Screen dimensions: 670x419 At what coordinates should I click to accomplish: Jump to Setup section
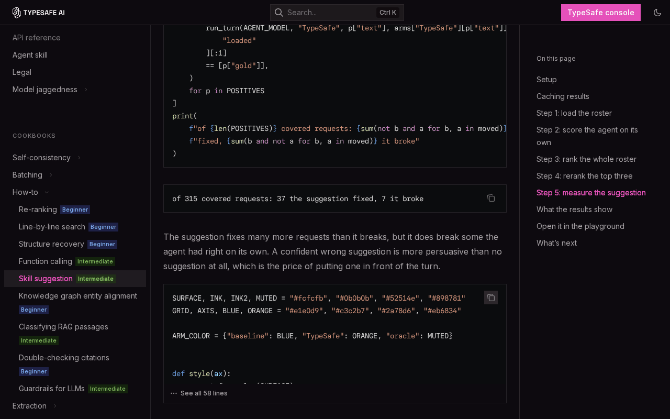(546, 80)
